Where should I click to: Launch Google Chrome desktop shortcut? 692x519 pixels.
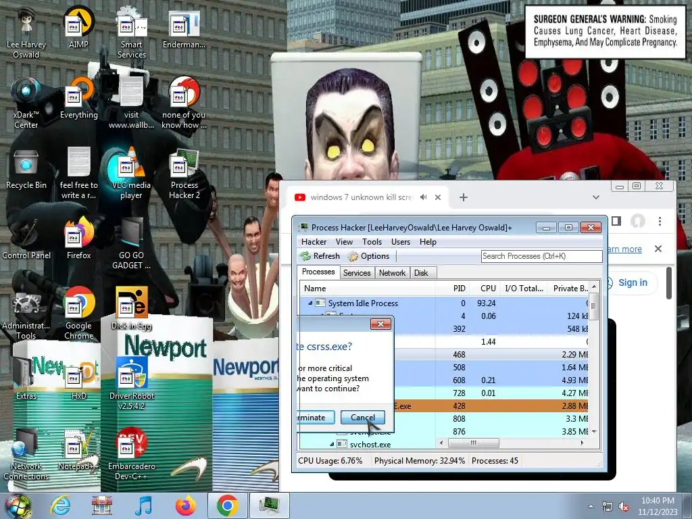[78, 314]
